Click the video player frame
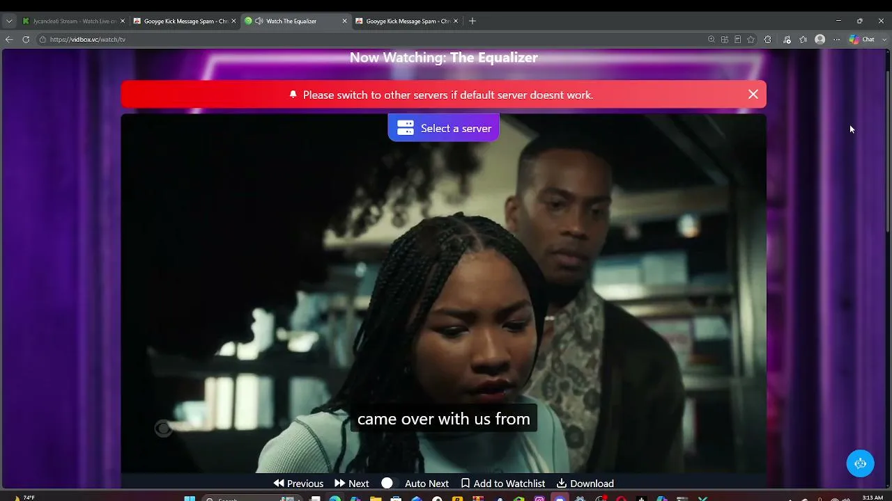892x501 pixels. click(x=444, y=293)
